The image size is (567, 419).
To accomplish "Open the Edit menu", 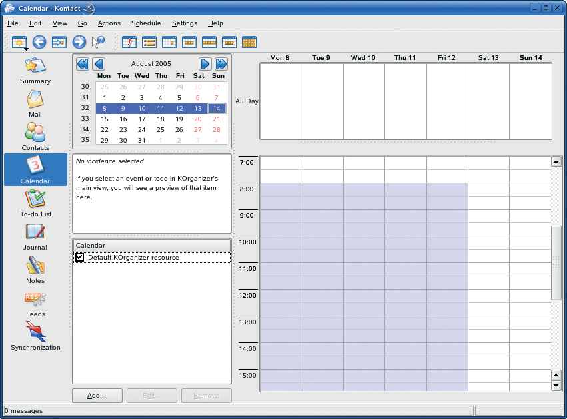I will [x=35, y=23].
